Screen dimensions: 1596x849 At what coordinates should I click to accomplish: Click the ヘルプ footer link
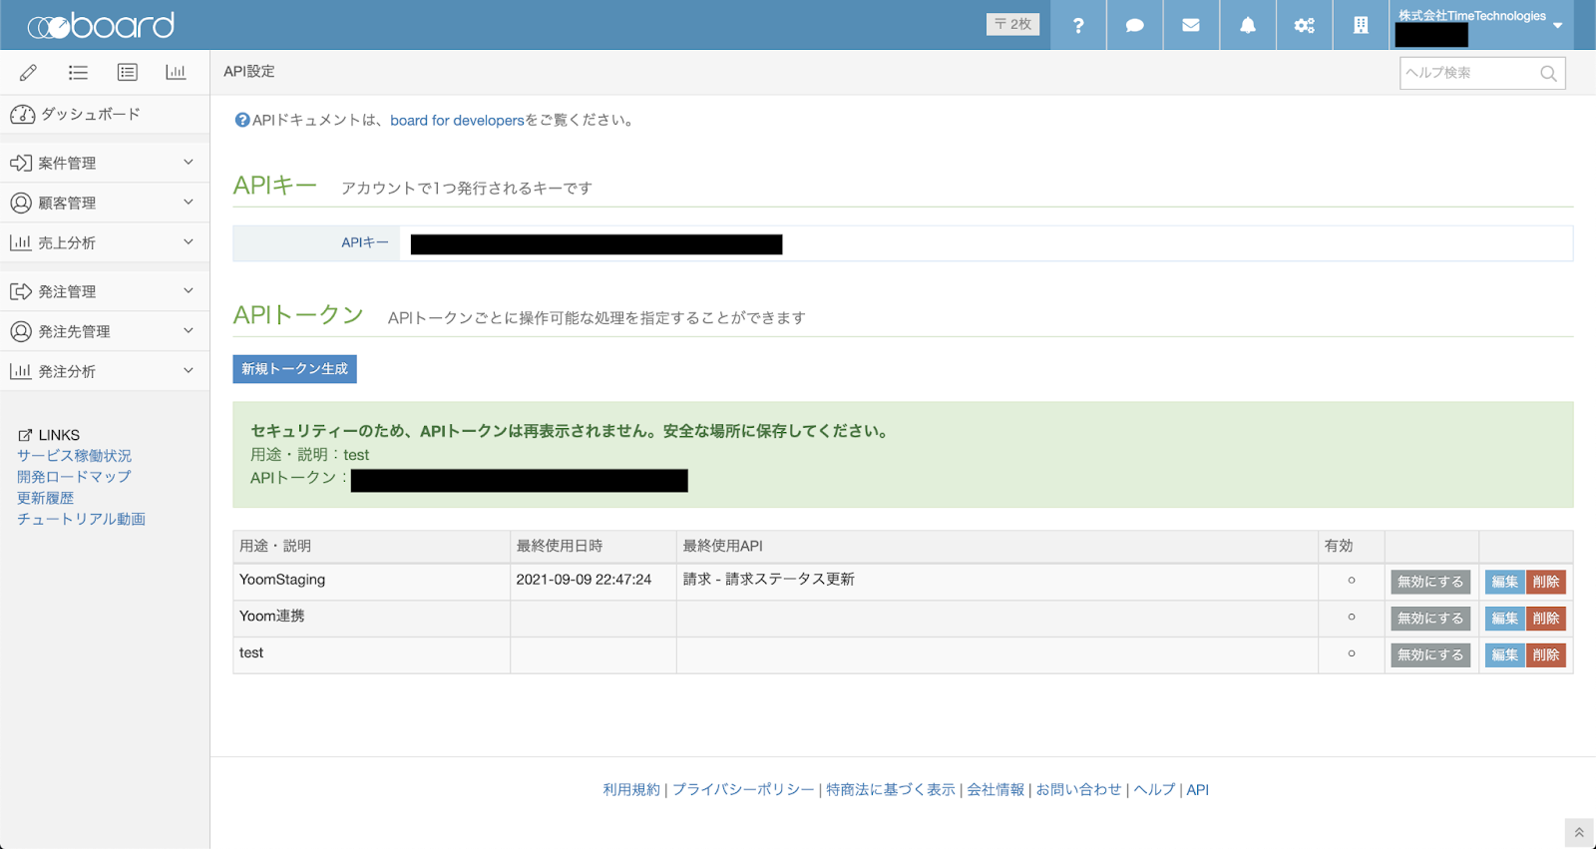(x=1154, y=789)
